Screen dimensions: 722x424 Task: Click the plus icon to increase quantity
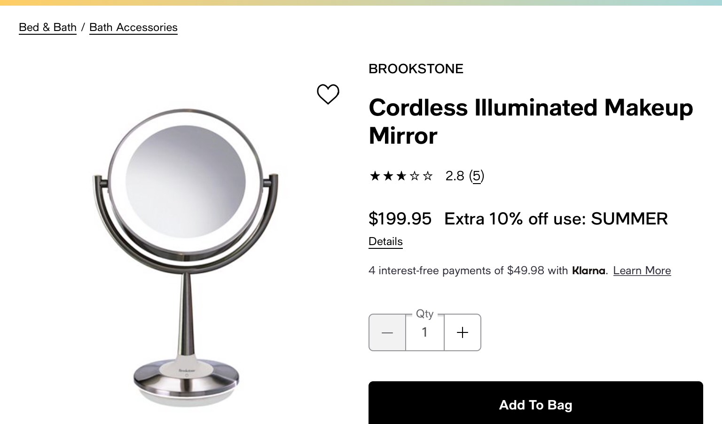(463, 332)
